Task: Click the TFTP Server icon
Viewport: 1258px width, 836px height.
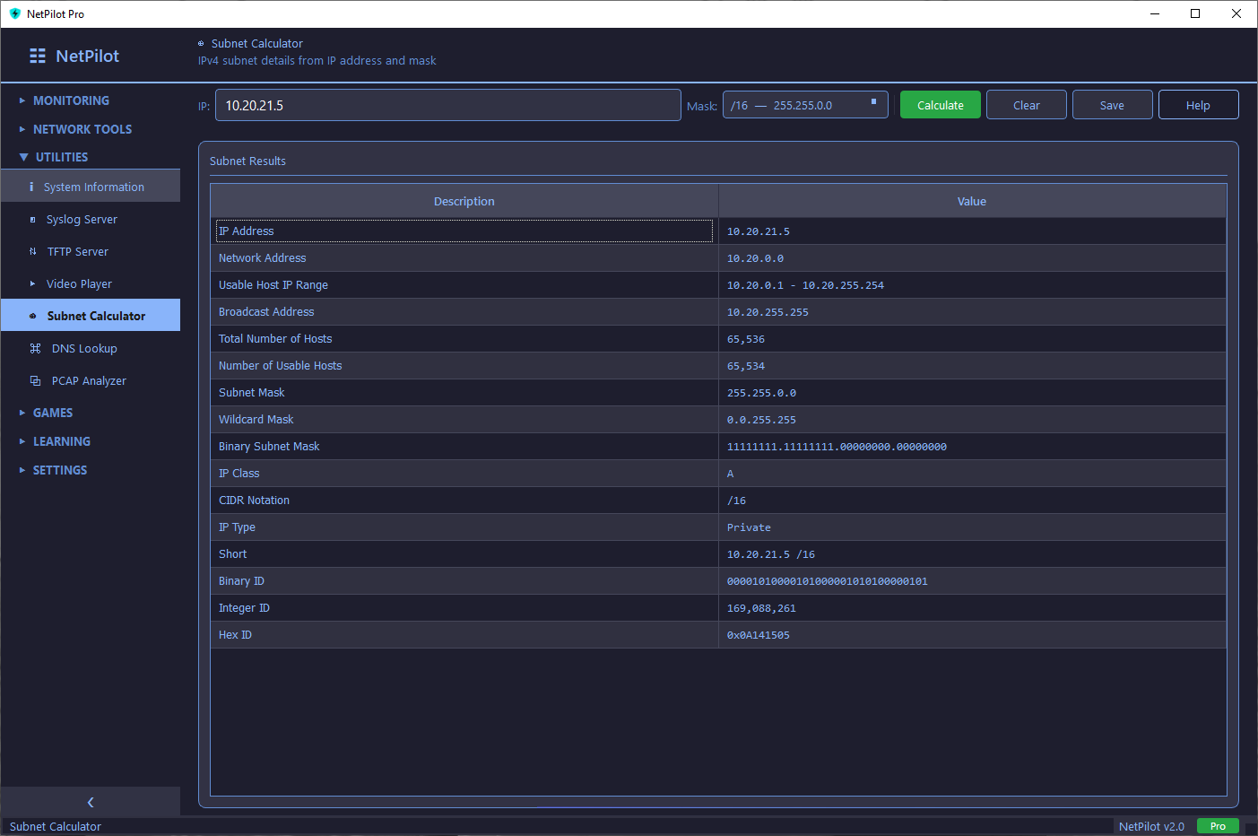Action: 34,251
